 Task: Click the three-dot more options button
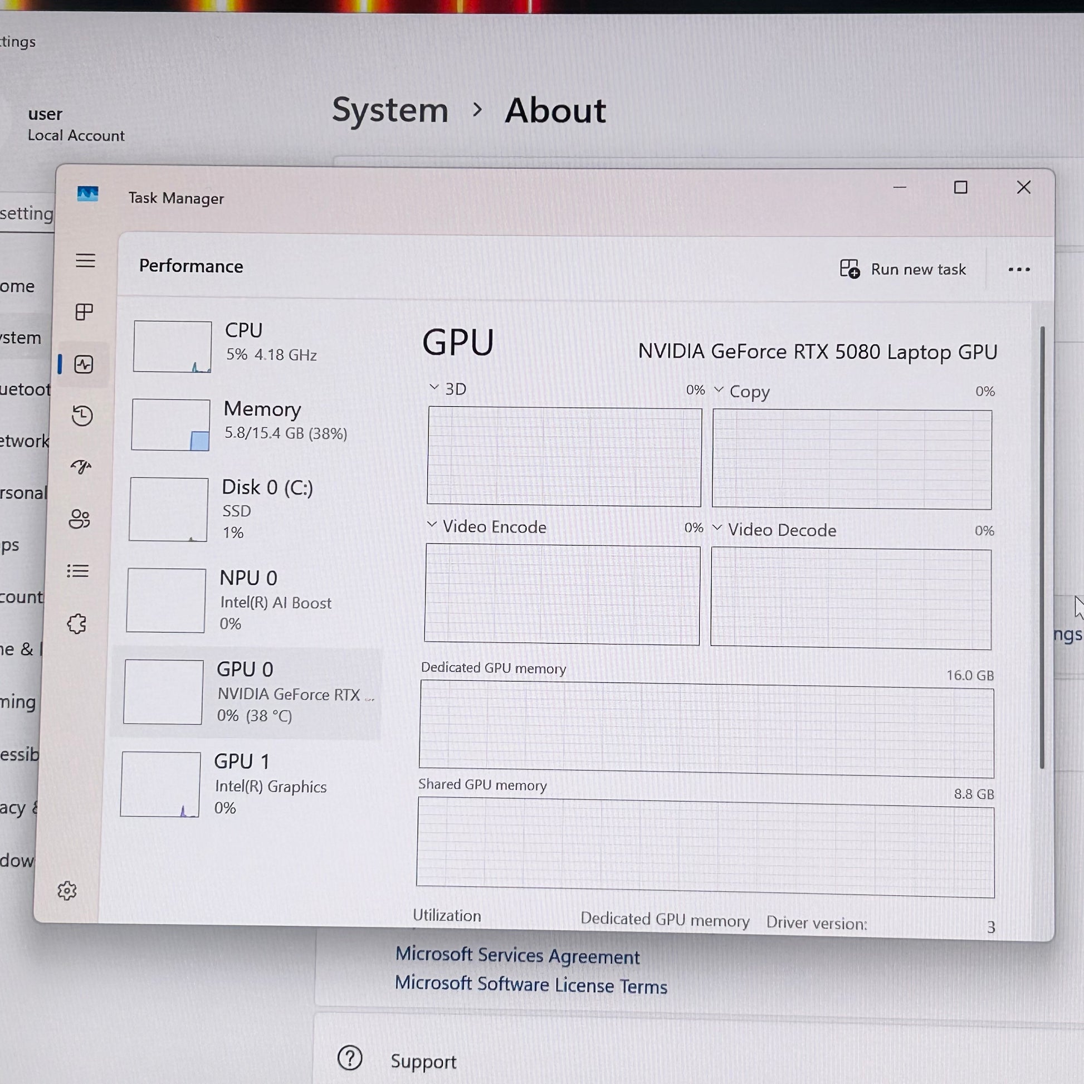pyautogui.click(x=1018, y=270)
